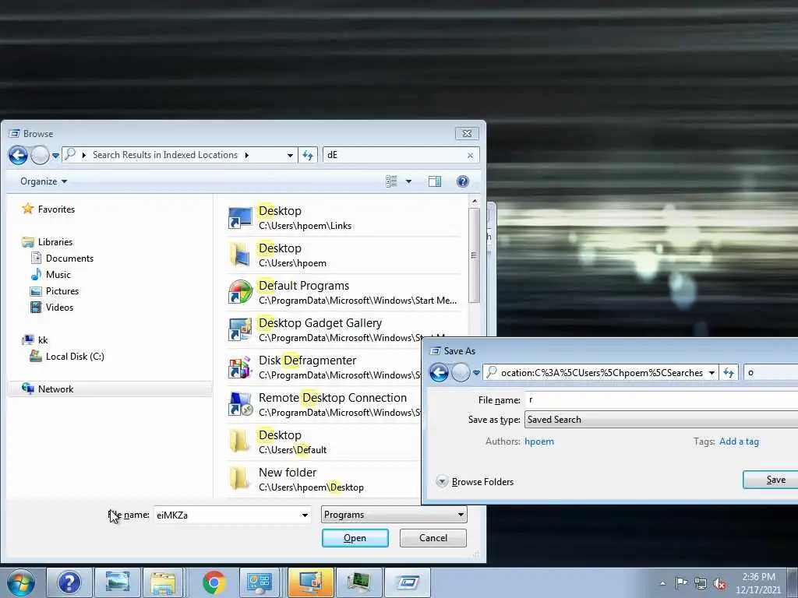The image size is (798, 598).
Task: Go back in the Browse dialog
Action: pos(18,155)
